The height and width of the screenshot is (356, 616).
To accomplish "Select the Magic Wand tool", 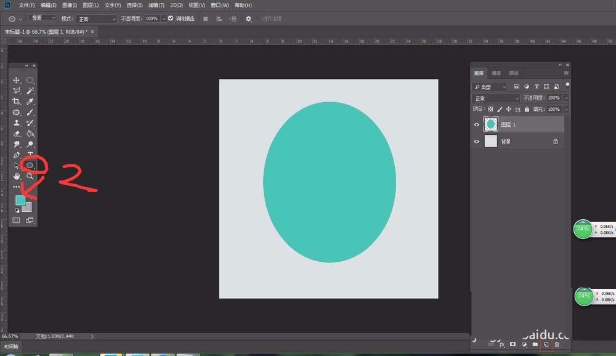I will (x=30, y=91).
